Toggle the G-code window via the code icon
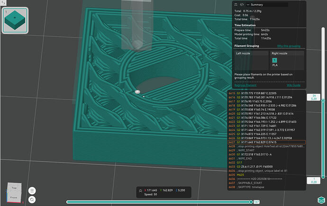Image resolution: width=327 pixels, height=206 pixels. [242, 5]
